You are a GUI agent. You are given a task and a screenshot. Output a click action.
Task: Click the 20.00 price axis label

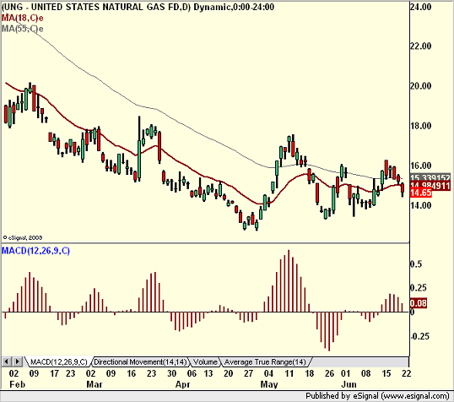pos(420,86)
